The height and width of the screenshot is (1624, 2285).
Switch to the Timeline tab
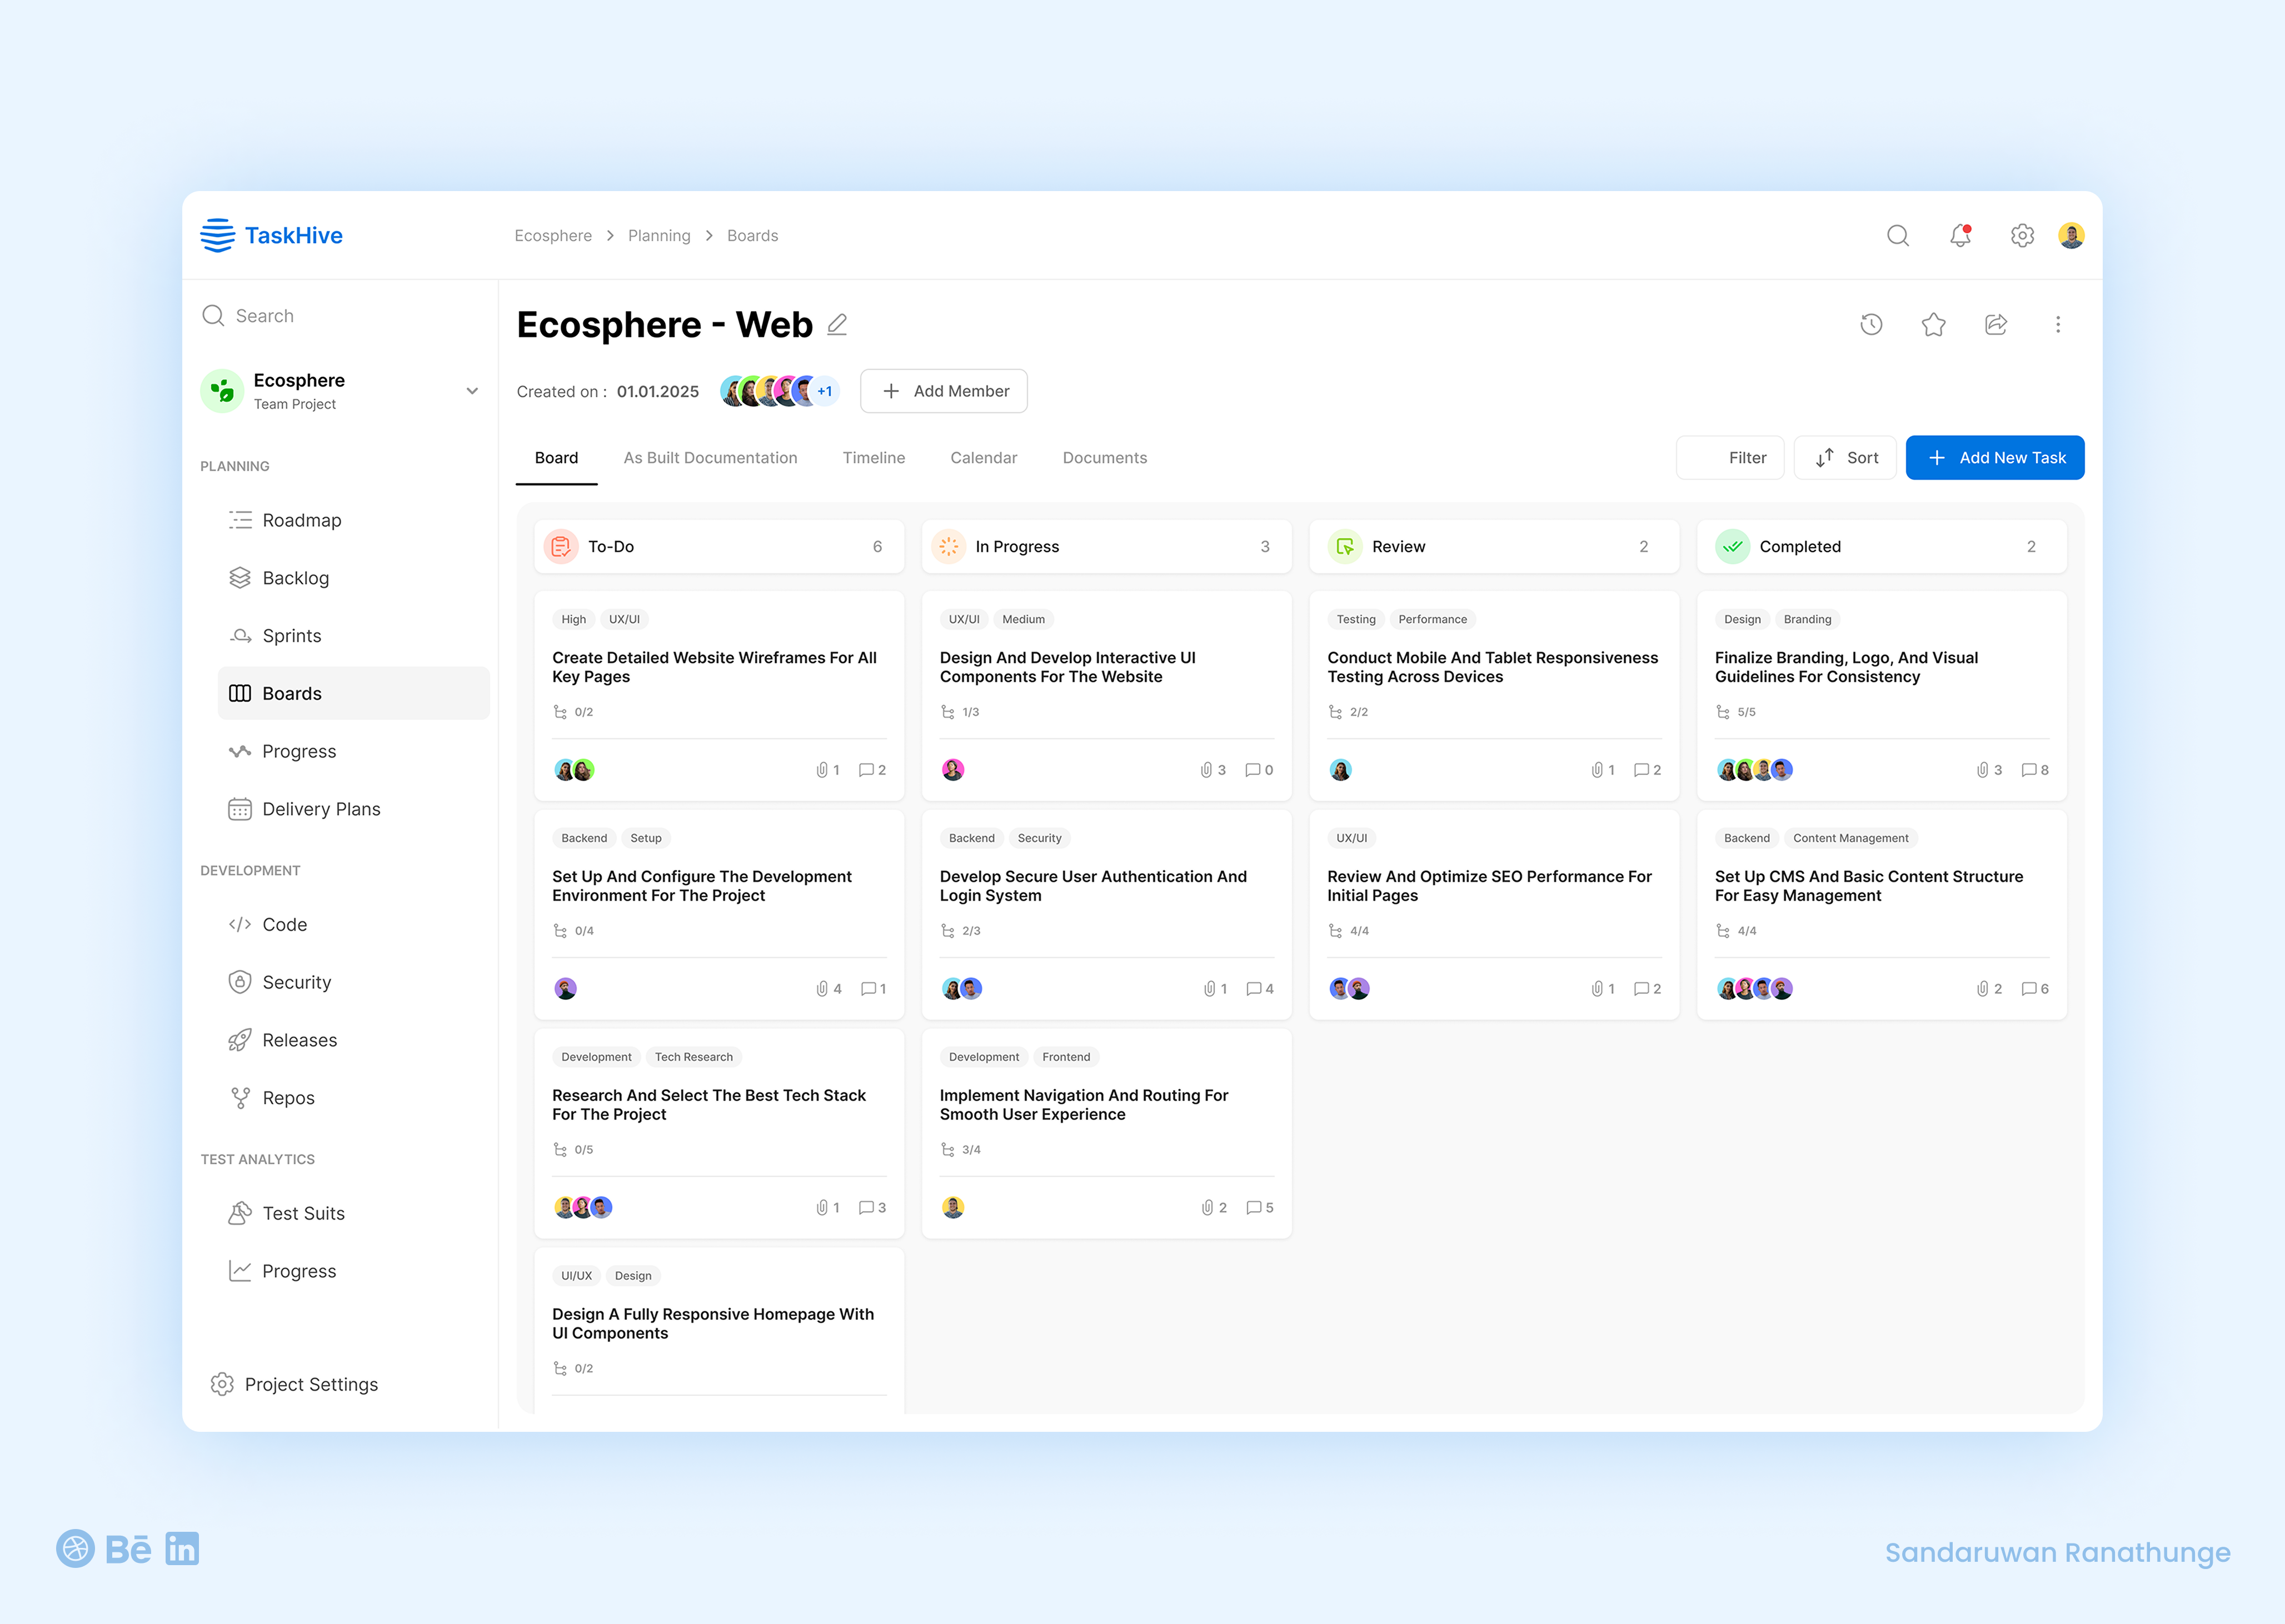pos(872,458)
